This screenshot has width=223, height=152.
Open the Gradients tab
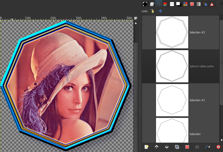199,4
